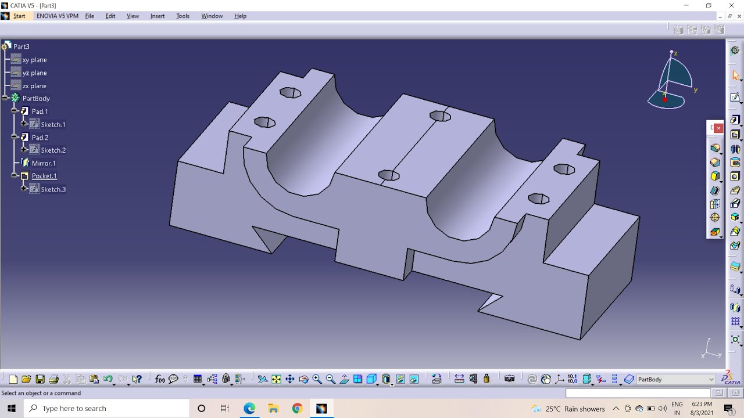Viewport: 744px width, 418px height.
Task: Click the Zoom In magnifier
Action: click(317, 379)
